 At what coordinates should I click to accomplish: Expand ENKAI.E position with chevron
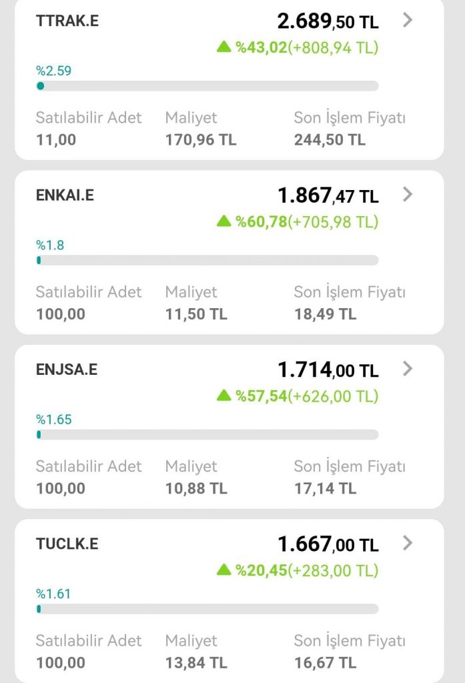[408, 195]
